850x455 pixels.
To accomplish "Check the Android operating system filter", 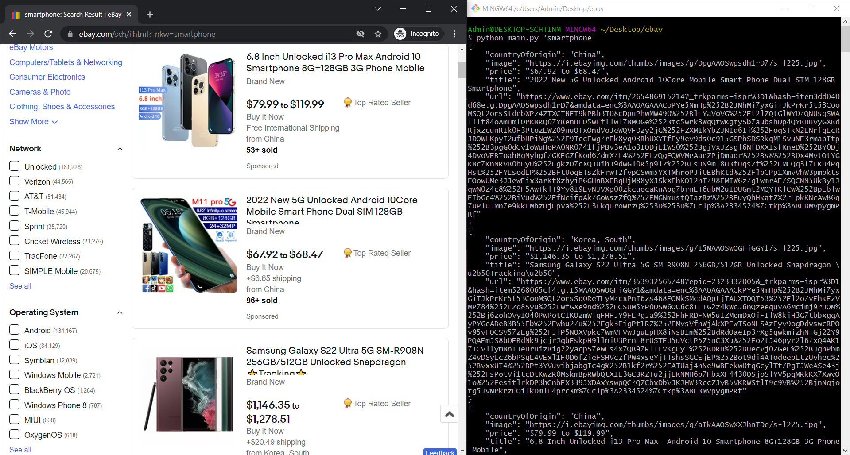I will point(14,330).
